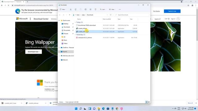Open Task View on the taskbar

(85, 109)
